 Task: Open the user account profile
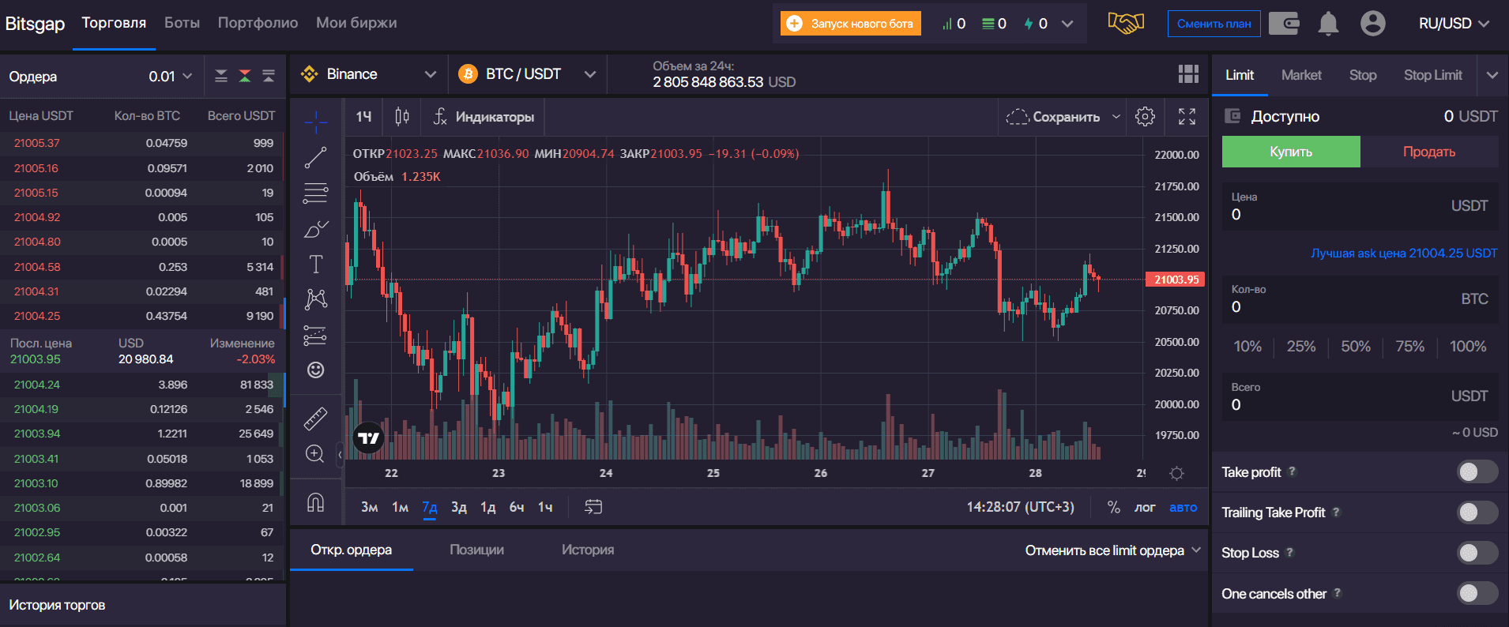tap(1373, 24)
